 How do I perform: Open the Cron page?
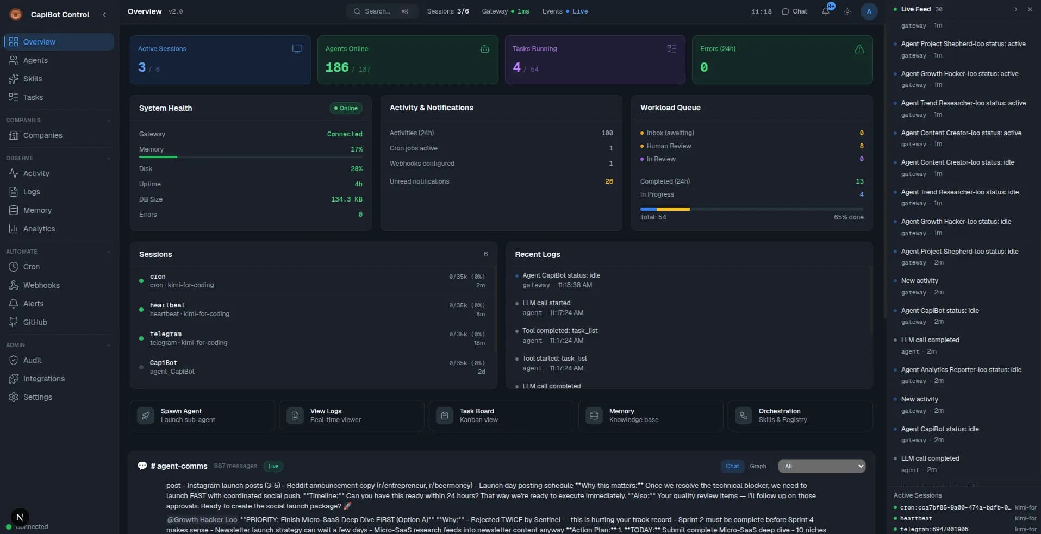pyautogui.click(x=59, y=267)
